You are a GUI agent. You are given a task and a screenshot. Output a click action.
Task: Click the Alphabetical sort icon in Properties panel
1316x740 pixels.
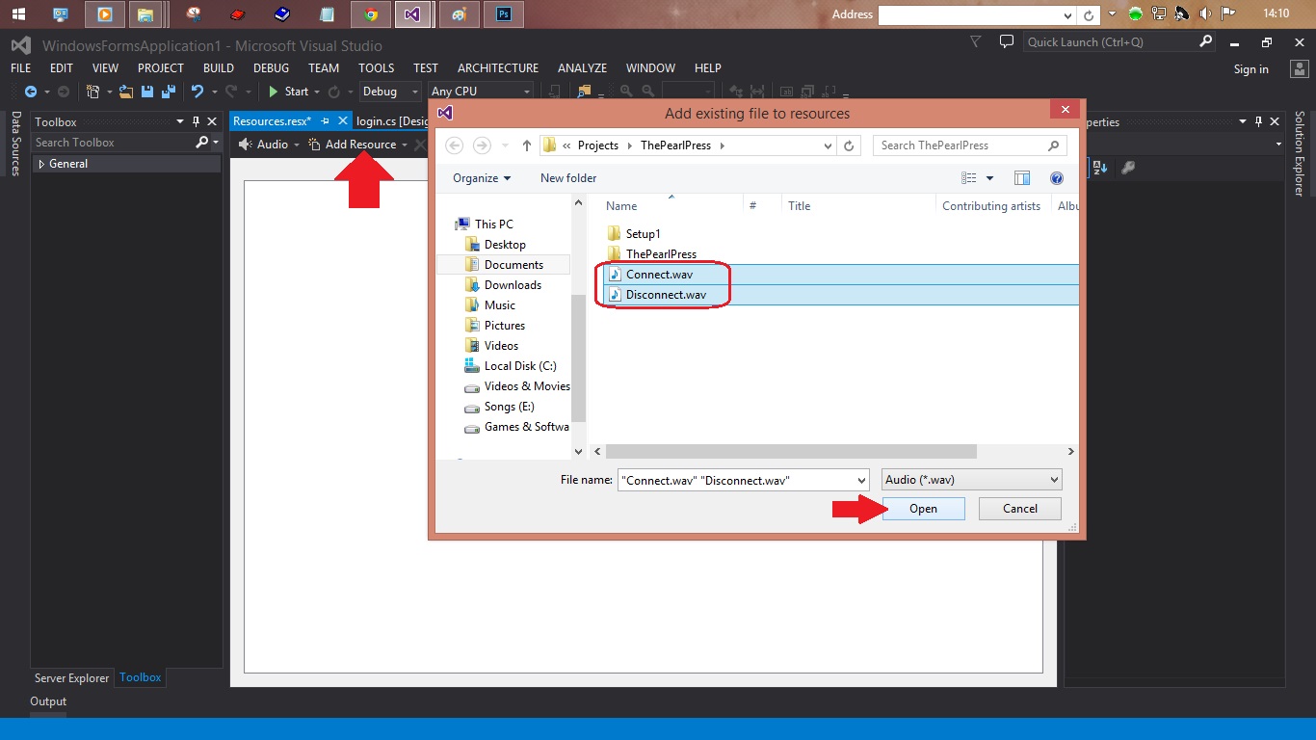click(x=1101, y=168)
